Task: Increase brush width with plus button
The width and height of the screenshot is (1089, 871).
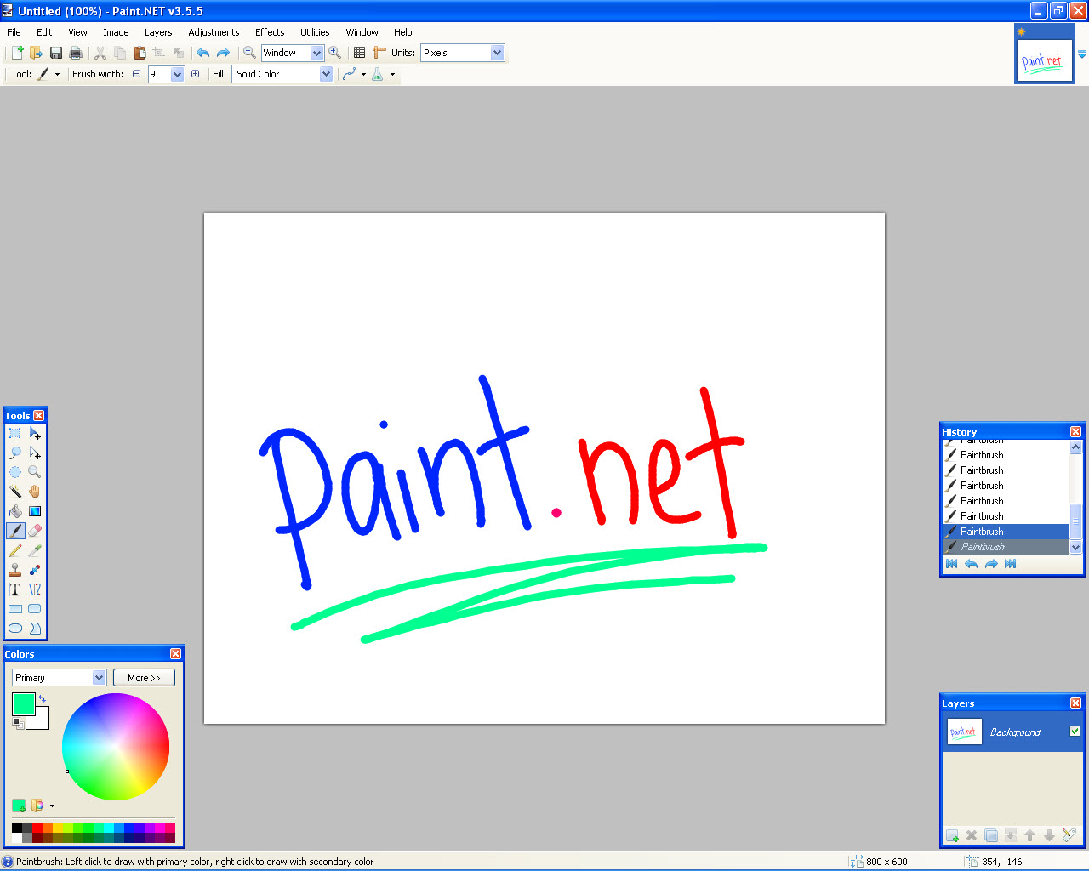Action: (x=196, y=74)
